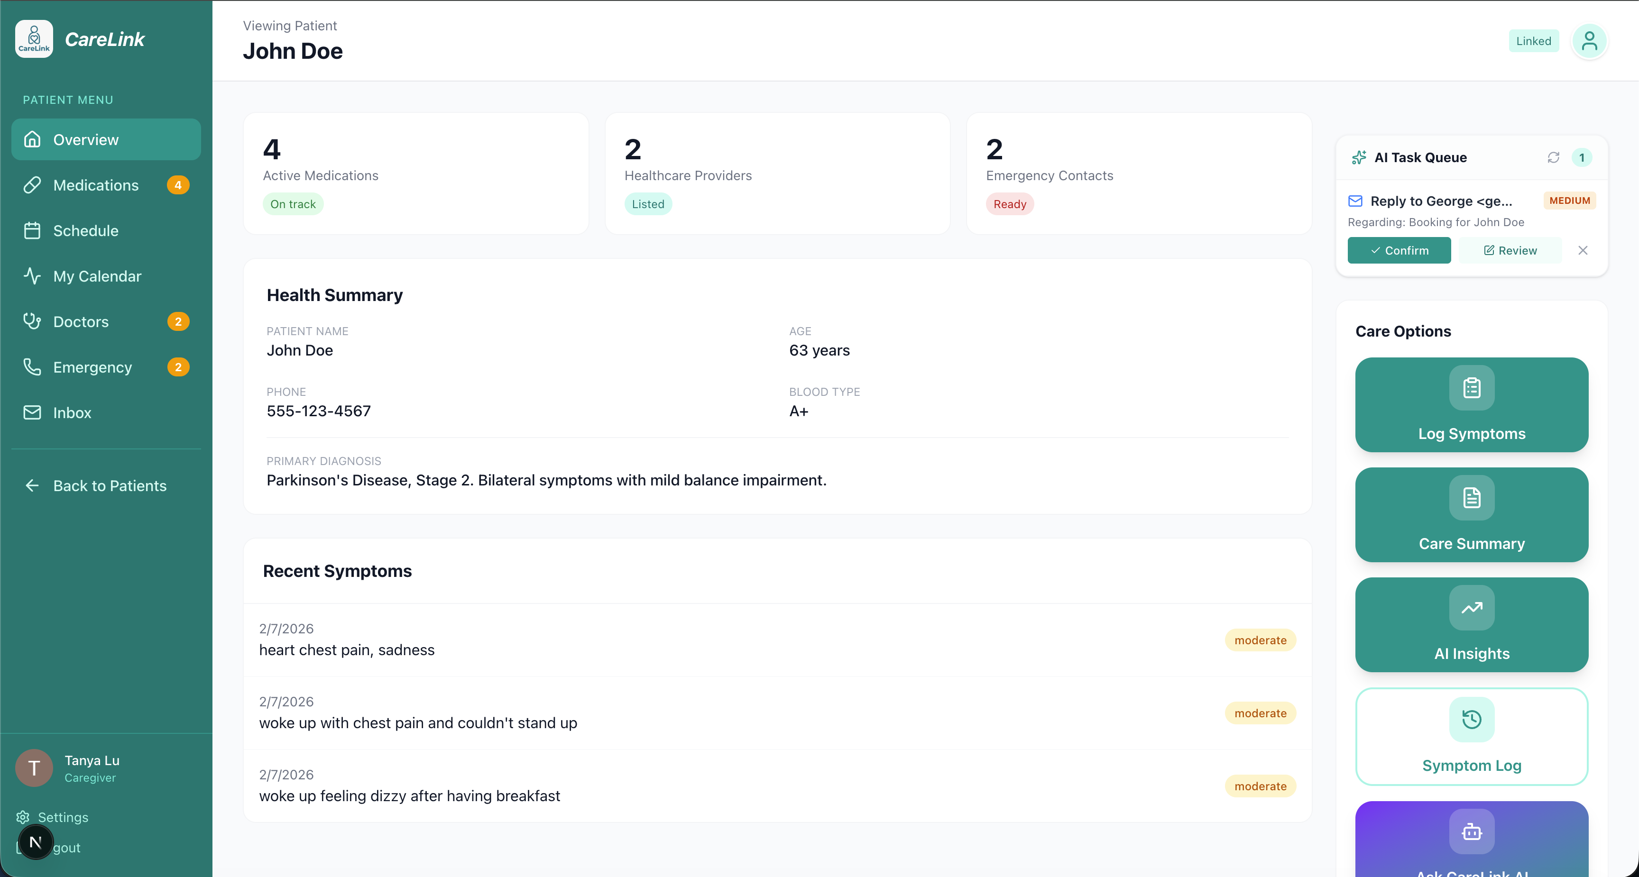Go Back to Patients list
Viewport: 1639px width, 877px height.
click(x=110, y=486)
